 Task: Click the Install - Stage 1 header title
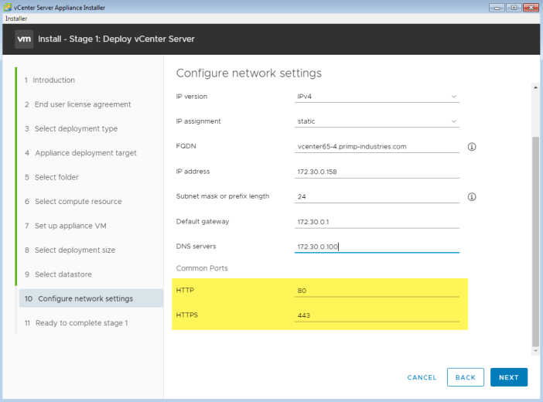(x=116, y=39)
